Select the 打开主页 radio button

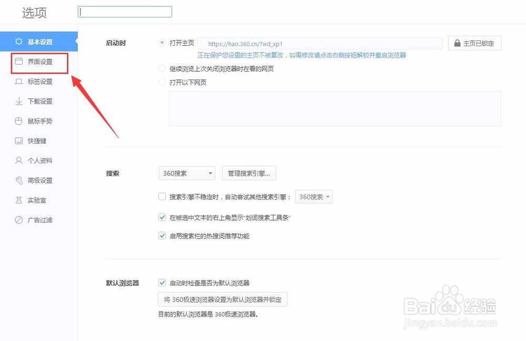[162, 43]
